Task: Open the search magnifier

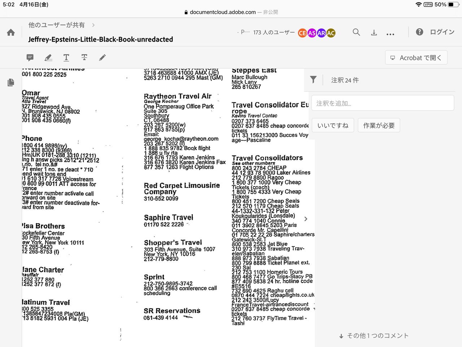Action: point(356,32)
